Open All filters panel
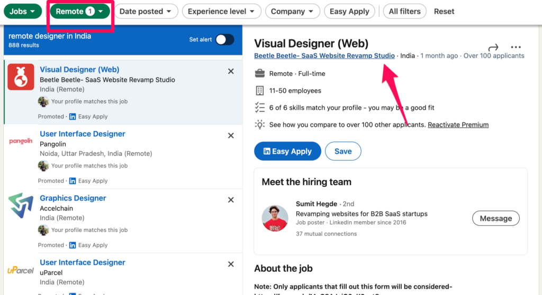The image size is (542, 295). [405, 12]
